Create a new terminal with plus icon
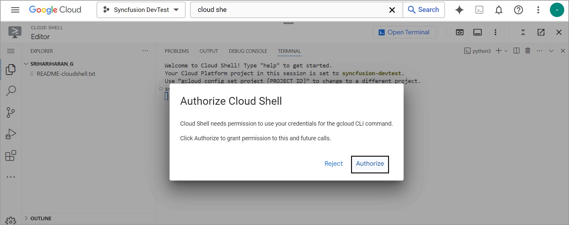This screenshot has width=569, height=225. (x=499, y=51)
